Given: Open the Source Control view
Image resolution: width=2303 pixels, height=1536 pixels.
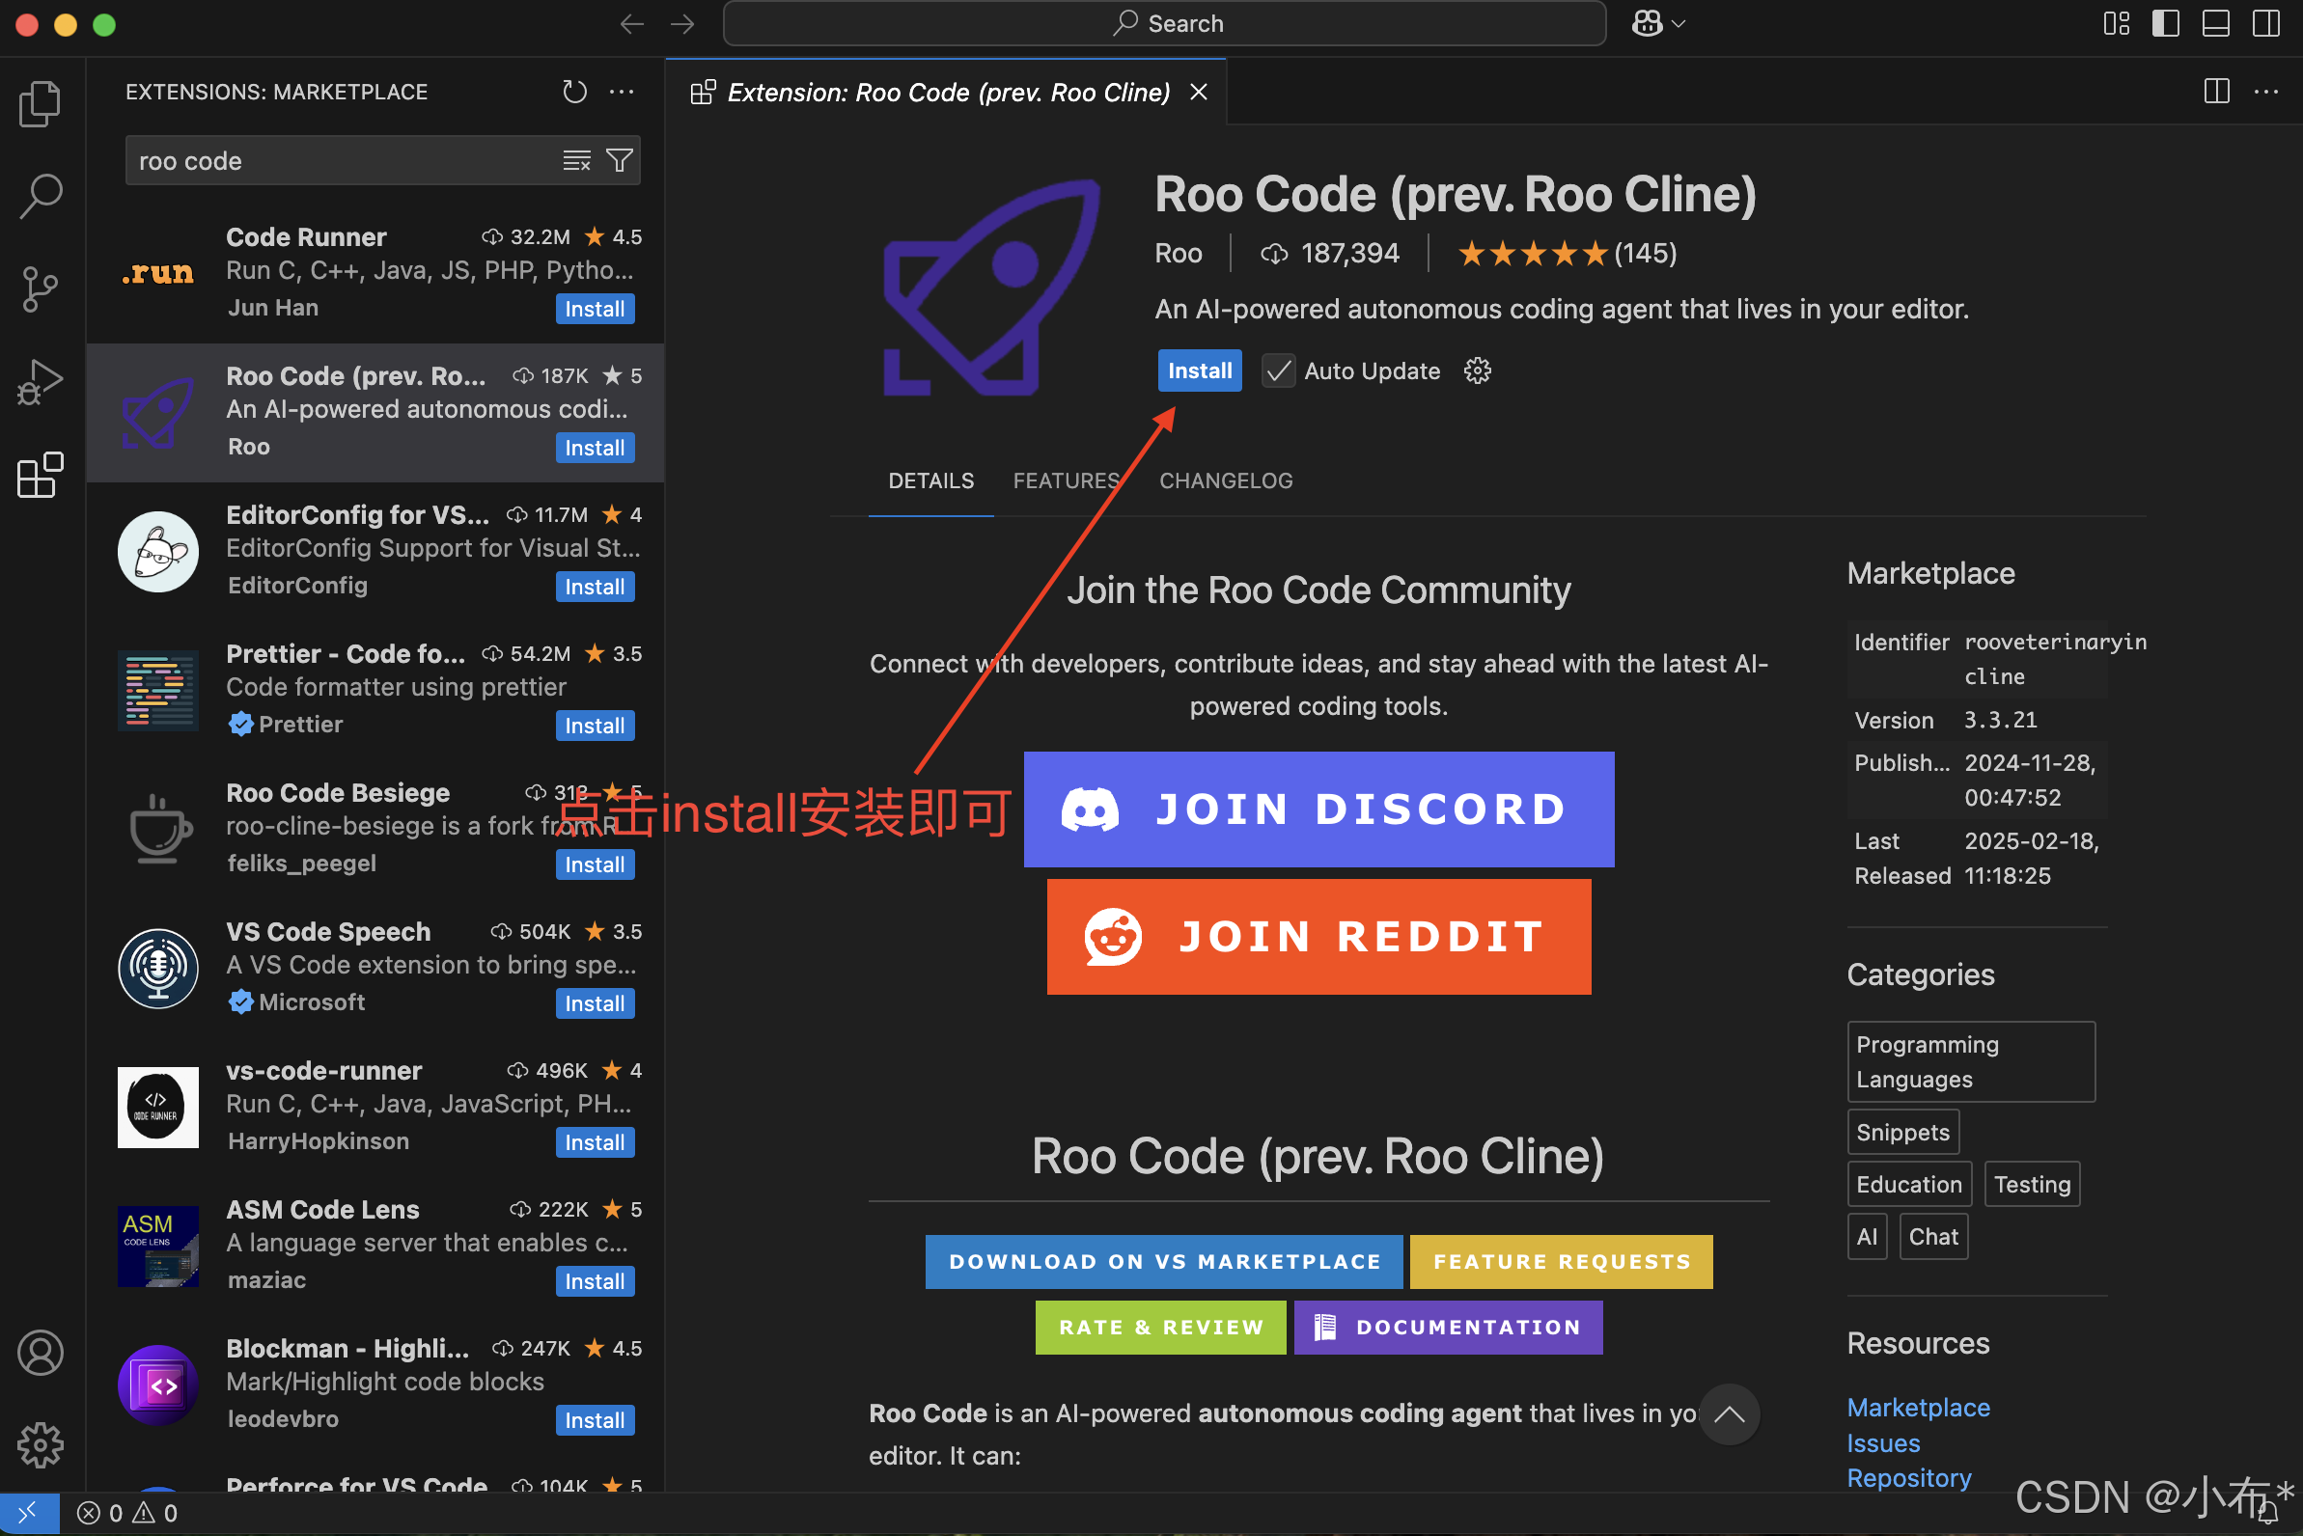Looking at the screenshot, I should tap(41, 289).
